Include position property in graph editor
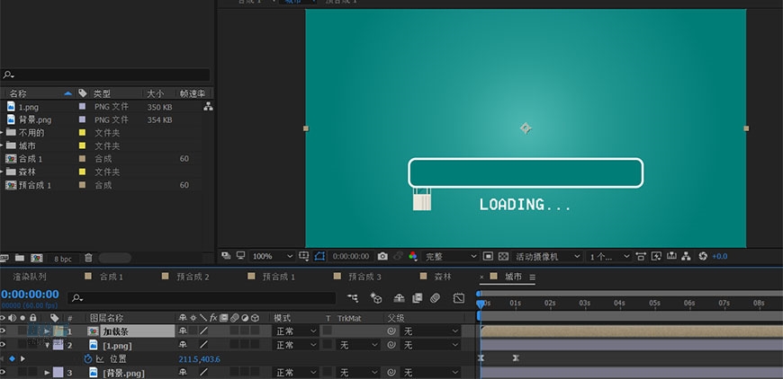 (x=100, y=358)
